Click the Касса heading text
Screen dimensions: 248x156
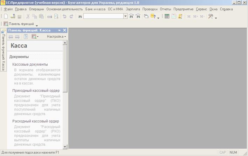(x=19, y=45)
